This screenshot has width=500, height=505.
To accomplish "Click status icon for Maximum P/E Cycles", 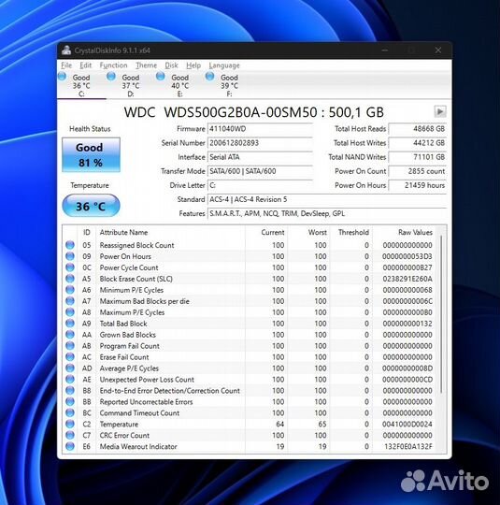I will tap(70, 312).
